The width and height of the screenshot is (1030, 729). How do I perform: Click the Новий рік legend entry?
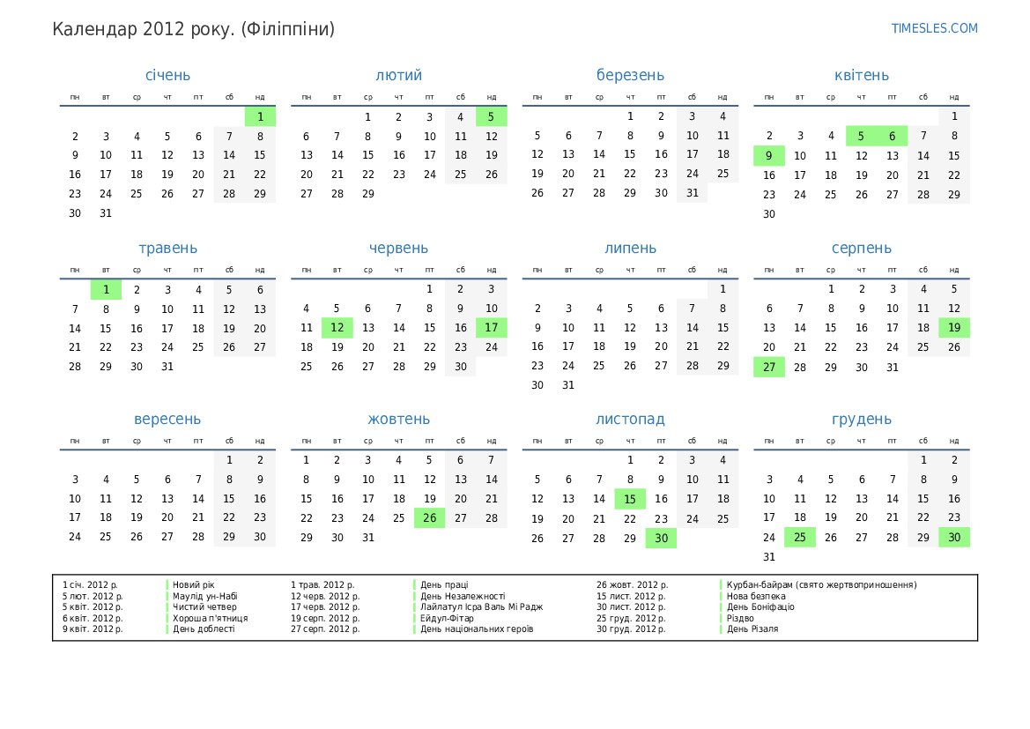click(x=194, y=584)
